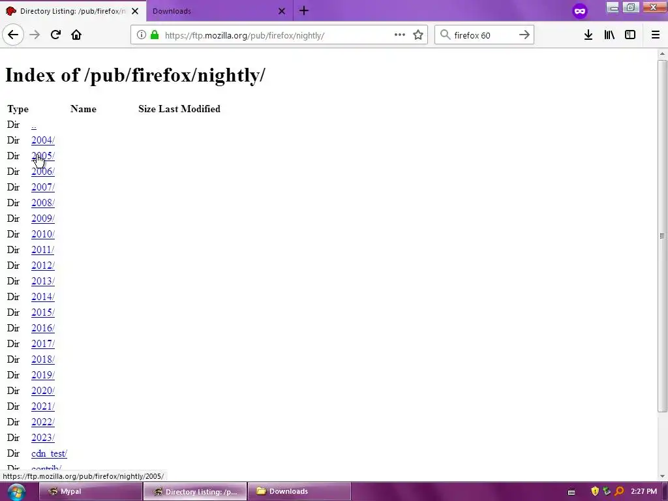Open the 2023/ directory
668x501 pixels.
pos(42,438)
